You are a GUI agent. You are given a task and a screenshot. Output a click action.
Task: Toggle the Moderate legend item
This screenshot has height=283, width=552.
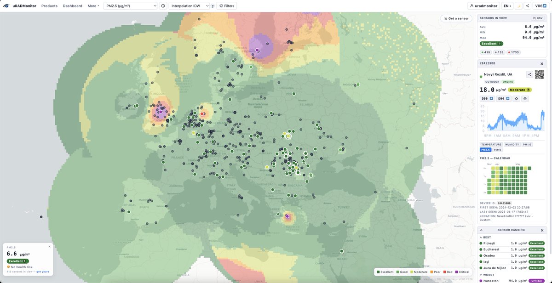419,272
